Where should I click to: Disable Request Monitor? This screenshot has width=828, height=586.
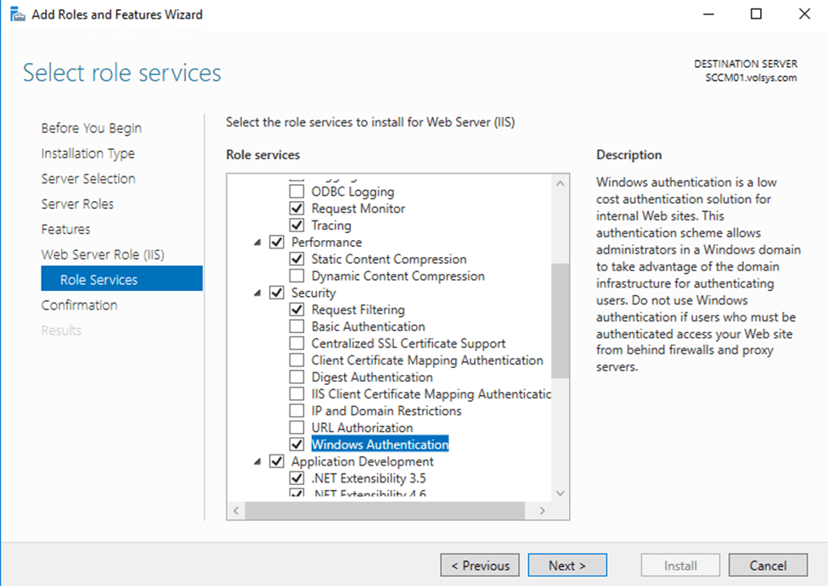point(296,208)
